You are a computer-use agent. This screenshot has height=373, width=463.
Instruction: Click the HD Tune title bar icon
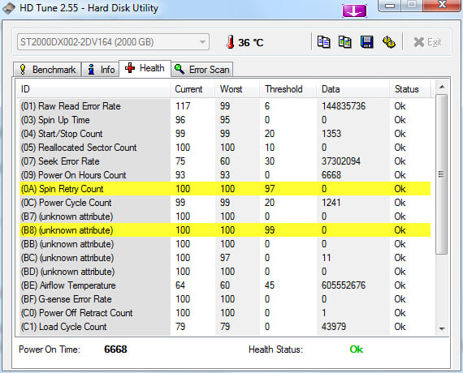9,8
